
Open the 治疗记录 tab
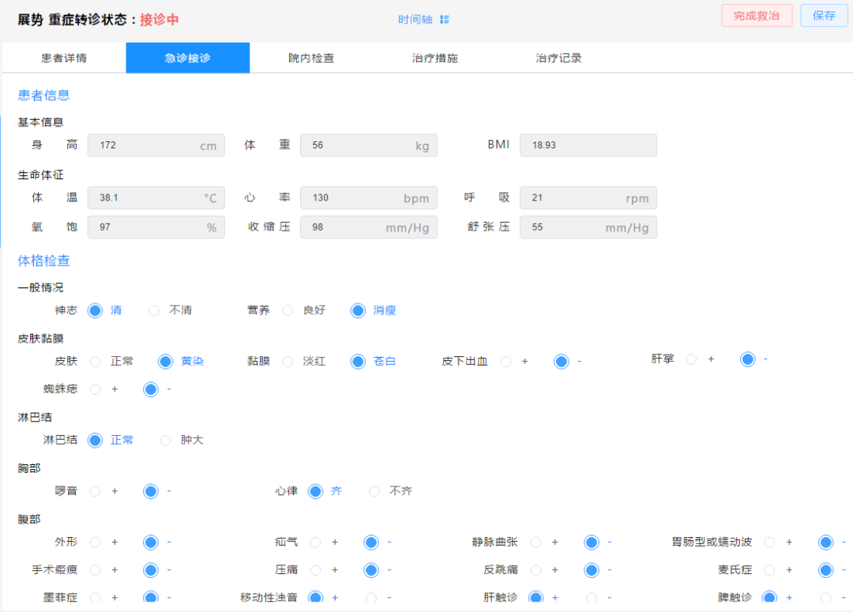coord(558,58)
